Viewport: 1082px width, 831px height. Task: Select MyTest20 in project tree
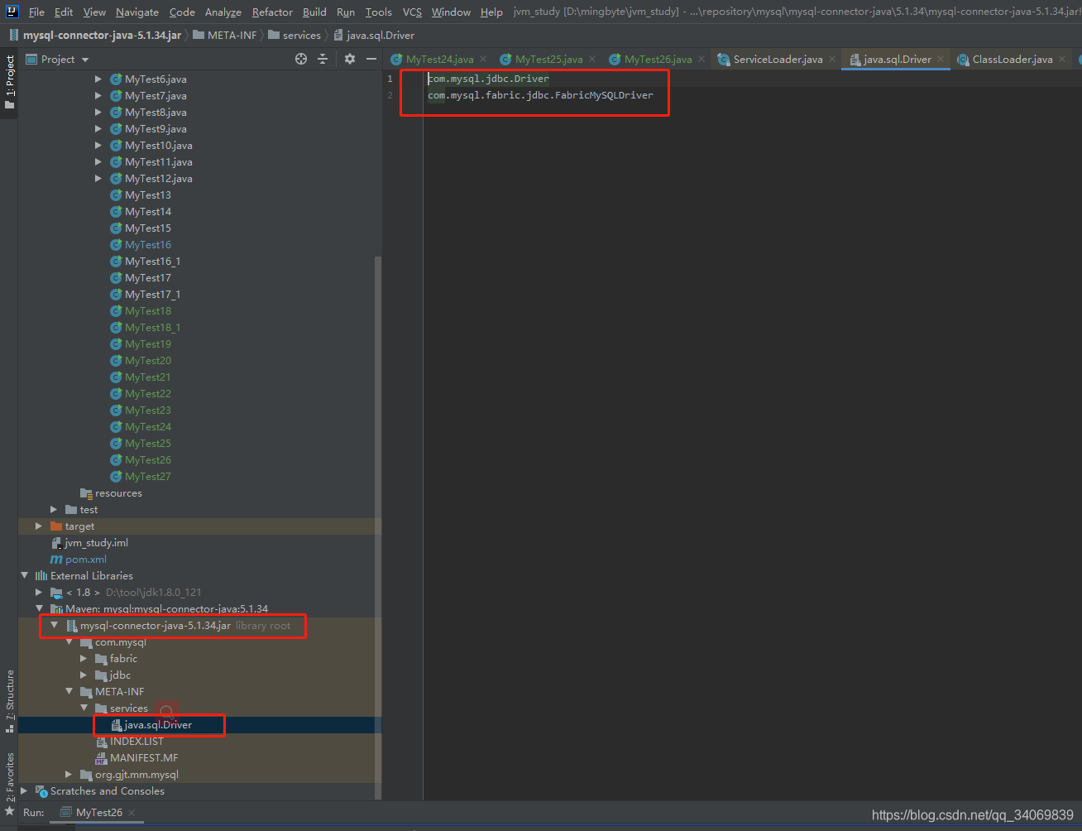pyautogui.click(x=148, y=361)
